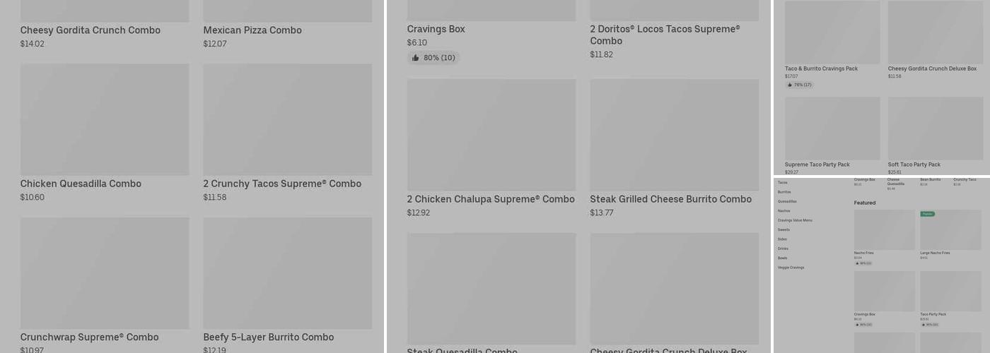Open the Supreme Taco Party Pack item
The image size is (990, 353).
[x=817, y=164]
